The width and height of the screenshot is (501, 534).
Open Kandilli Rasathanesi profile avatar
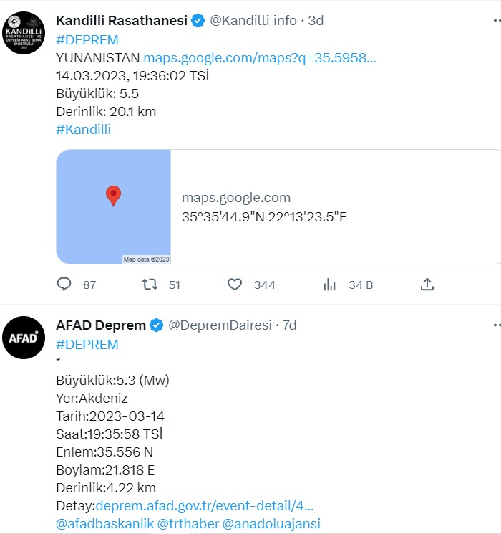click(24, 33)
